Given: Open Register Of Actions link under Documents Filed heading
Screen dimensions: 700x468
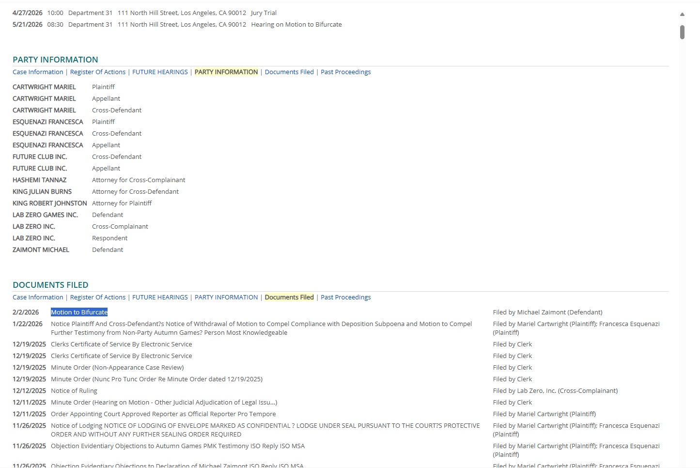Looking at the screenshot, I should point(98,297).
